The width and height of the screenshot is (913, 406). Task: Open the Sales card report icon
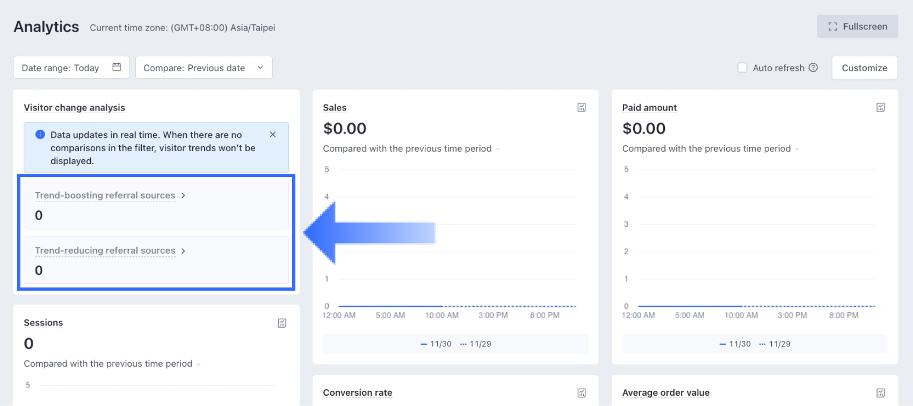click(x=582, y=108)
